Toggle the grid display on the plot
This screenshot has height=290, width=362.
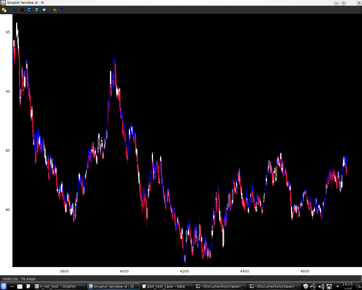click(x=22, y=10)
